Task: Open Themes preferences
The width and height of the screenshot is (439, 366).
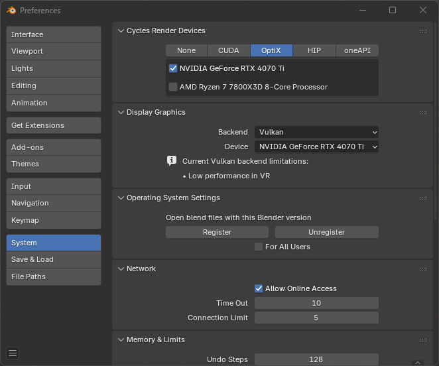Action: [x=54, y=164]
